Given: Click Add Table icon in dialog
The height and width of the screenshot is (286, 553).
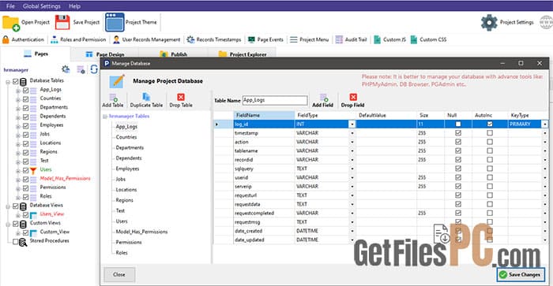Looking at the screenshot, I should (x=114, y=98).
